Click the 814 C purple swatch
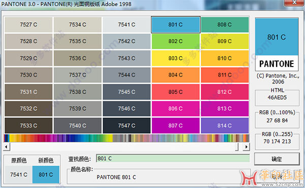Image resolution: width=305 pixels, height=188 pixels. (225, 126)
